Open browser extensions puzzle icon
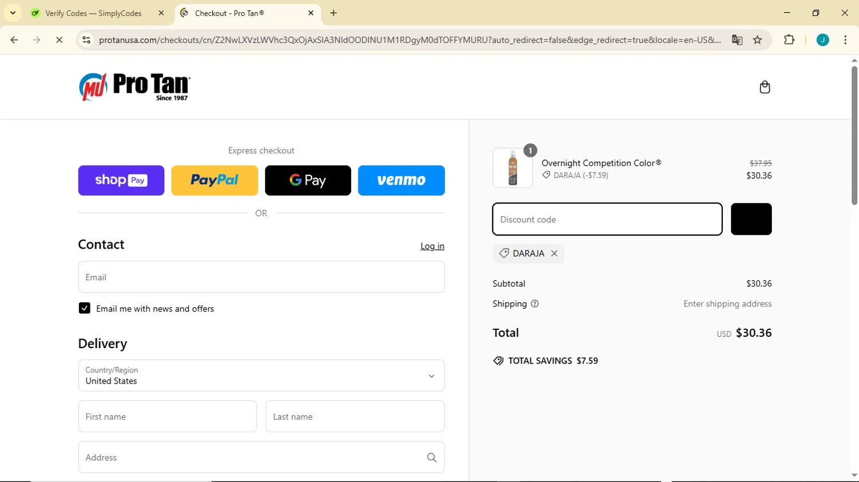Screen dimensions: 859x482 pos(789,40)
